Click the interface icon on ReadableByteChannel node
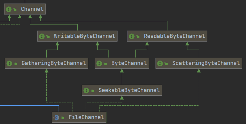This screenshot has height=124, width=246. (x=131, y=36)
